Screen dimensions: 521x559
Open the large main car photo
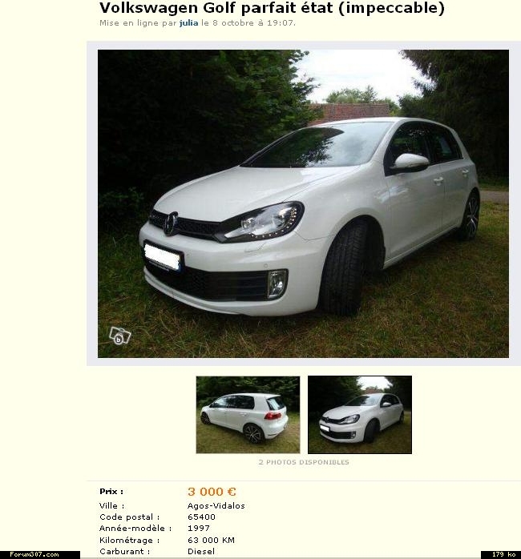click(x=303, y=203)
